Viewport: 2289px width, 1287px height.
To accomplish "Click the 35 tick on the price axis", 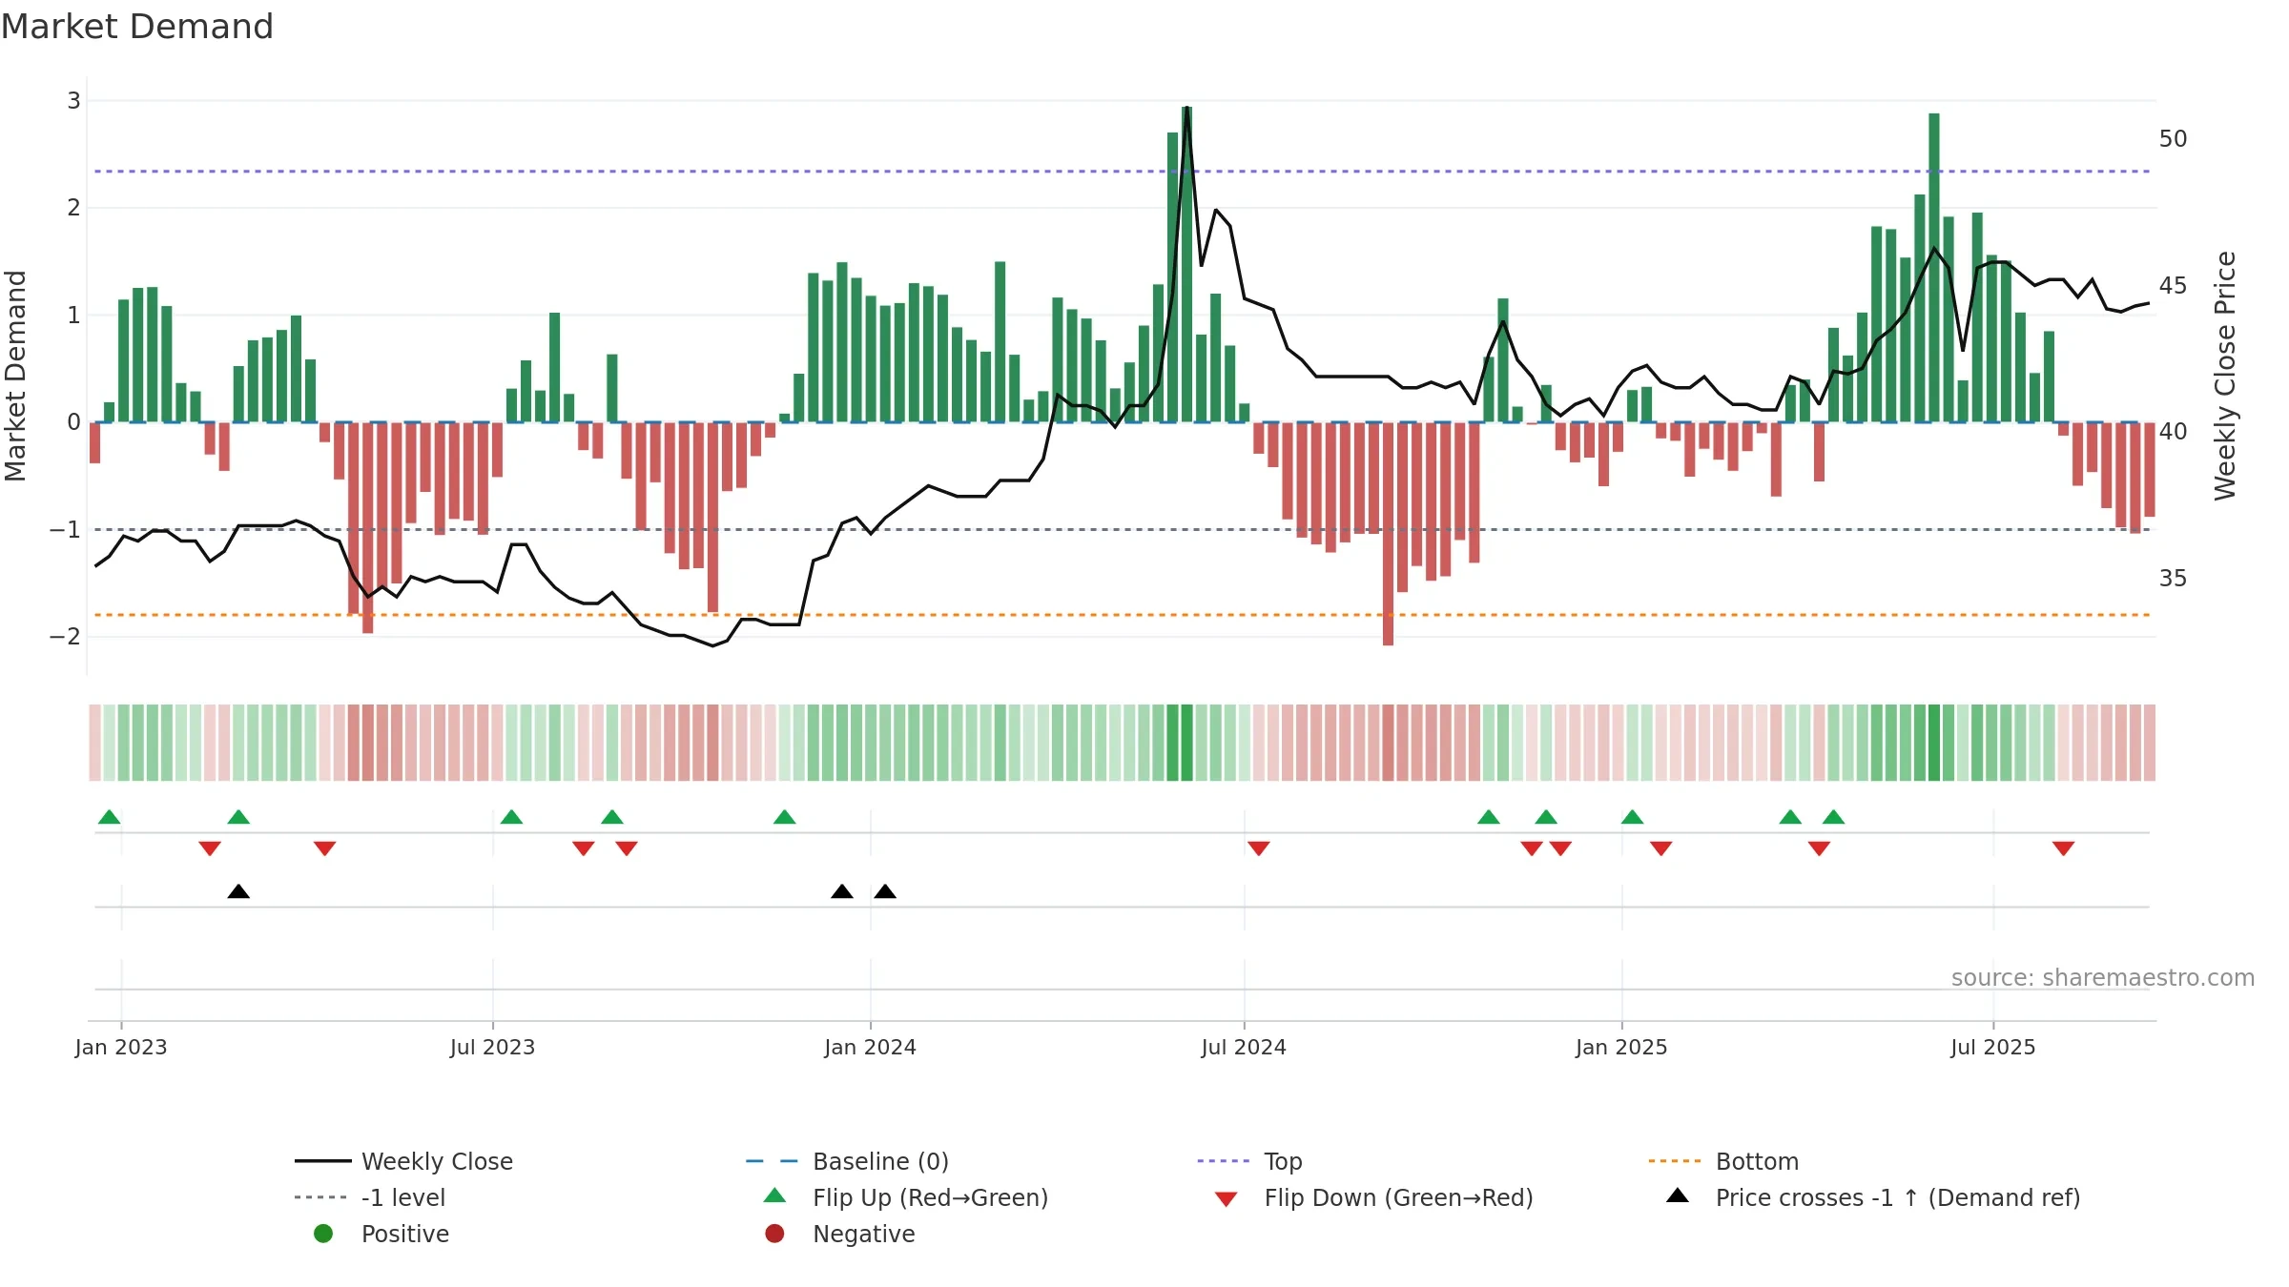I will click(2173, 579).
